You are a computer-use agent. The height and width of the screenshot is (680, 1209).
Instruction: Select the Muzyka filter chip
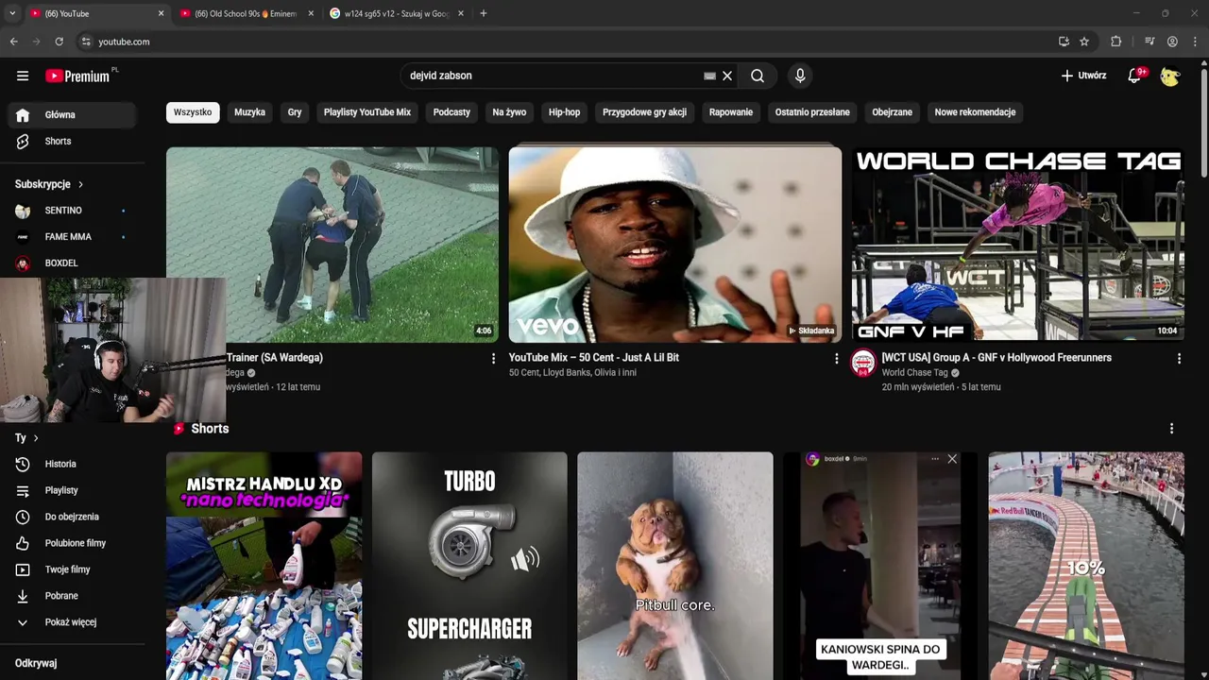[x=249, y=112]
